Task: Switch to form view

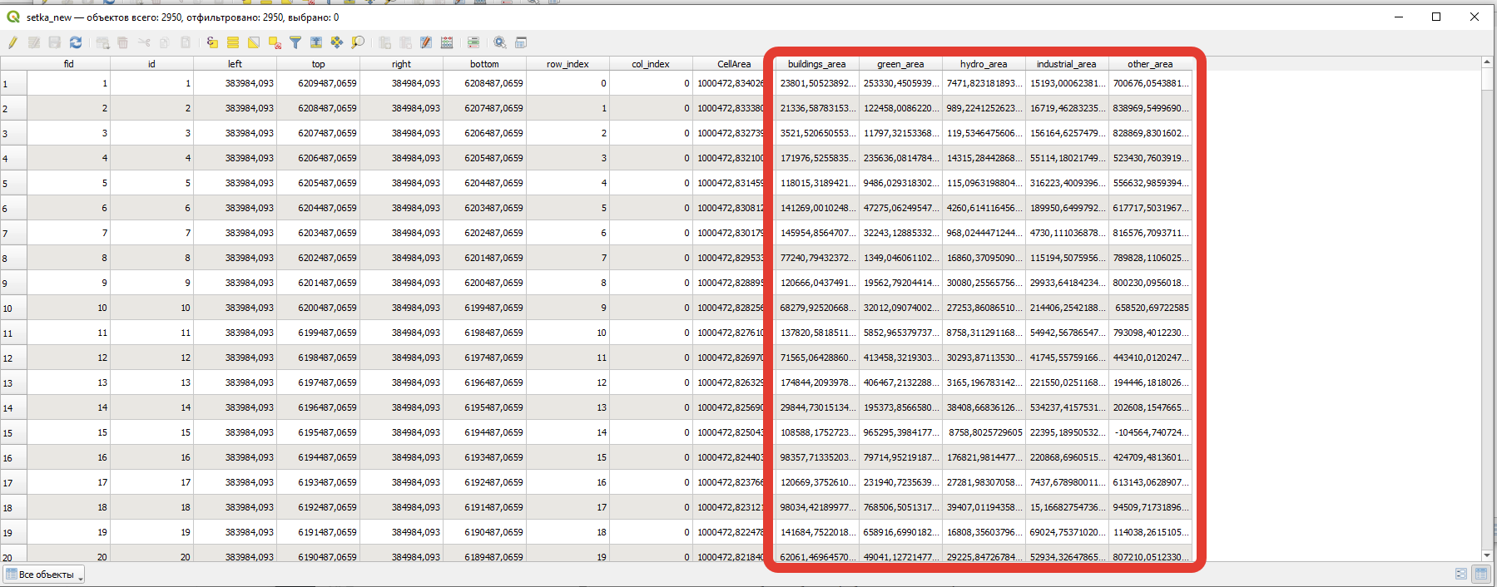Action: (1461, 574)
